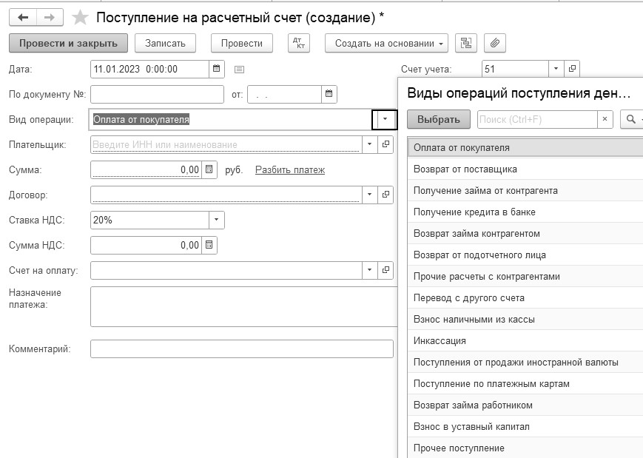Click the Счет на оплату input field

click(226, 270)
